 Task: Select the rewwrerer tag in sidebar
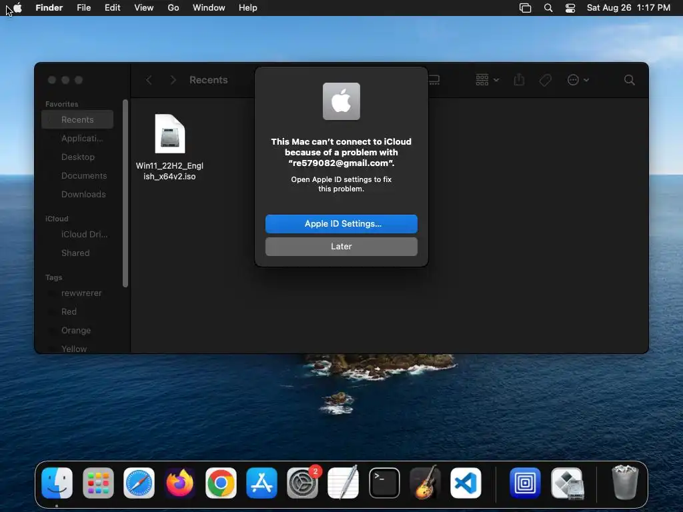(x=77, y=293)
